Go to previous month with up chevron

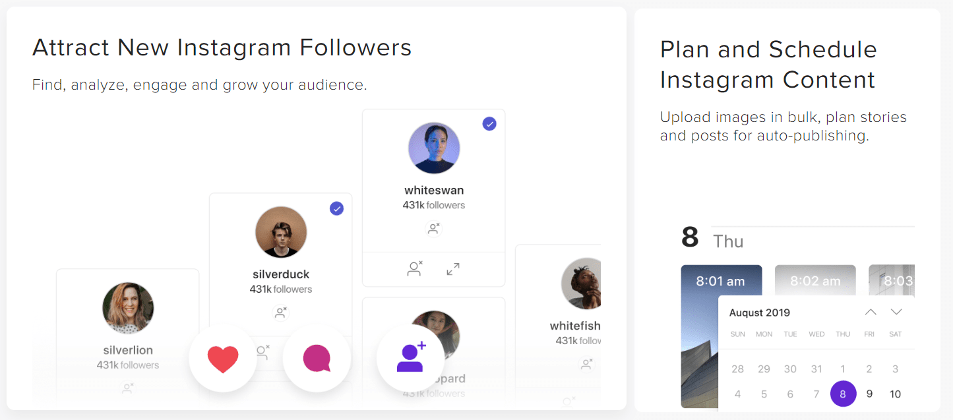(x=871, y=312)
